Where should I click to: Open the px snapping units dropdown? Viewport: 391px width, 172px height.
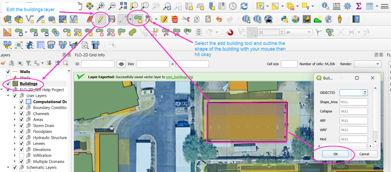coord(299,32)
